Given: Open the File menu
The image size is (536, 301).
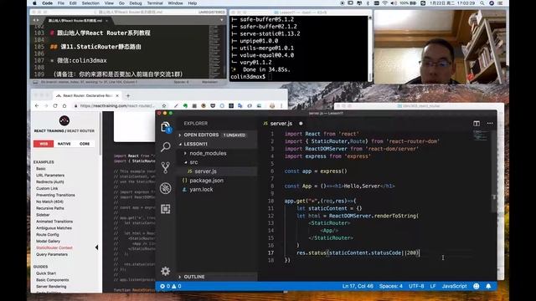Looking at the screenshot, I should click(61, 3).
